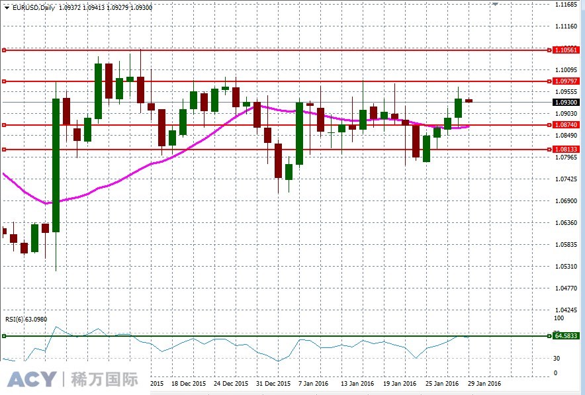The image size is (585, 395).
Task: Click the 7 Jan 2016 date label
Action: (x=314, y=384)
